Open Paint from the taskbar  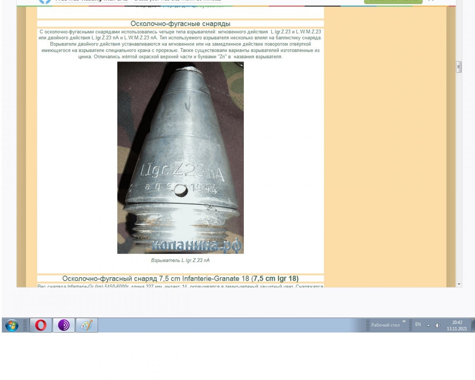tap(87, 325)
